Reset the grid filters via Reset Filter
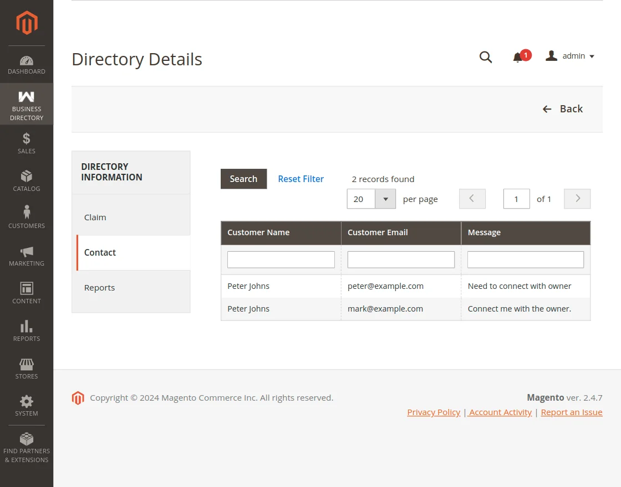 click(301, 179)
